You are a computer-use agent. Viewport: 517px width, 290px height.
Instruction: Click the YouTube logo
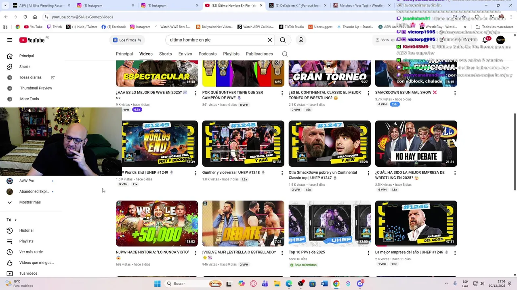(x=32, y=40)
